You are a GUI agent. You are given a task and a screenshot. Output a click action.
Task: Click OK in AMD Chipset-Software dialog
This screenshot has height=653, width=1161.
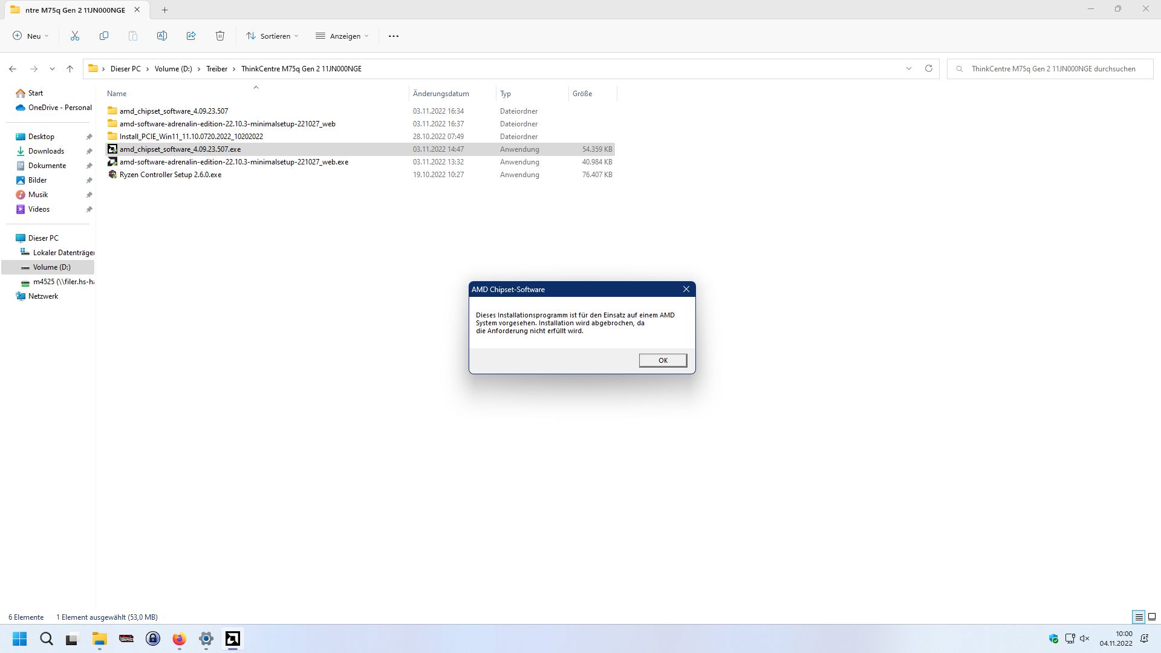(x=663, y=360)
